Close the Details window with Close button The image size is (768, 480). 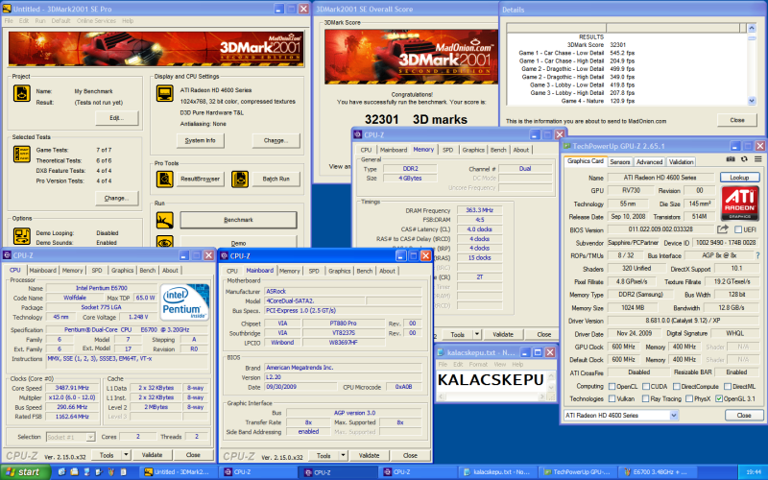pos(737,120)
